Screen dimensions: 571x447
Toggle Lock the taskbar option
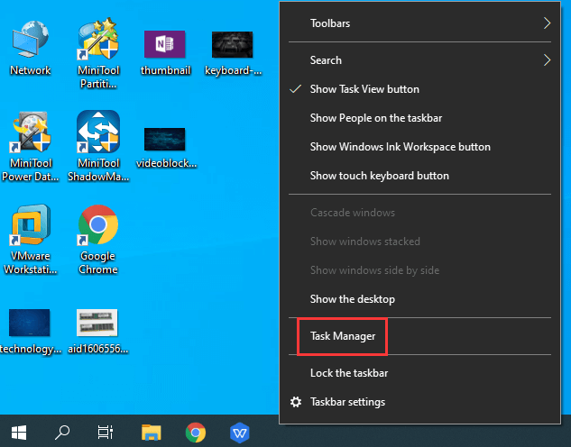419,373
